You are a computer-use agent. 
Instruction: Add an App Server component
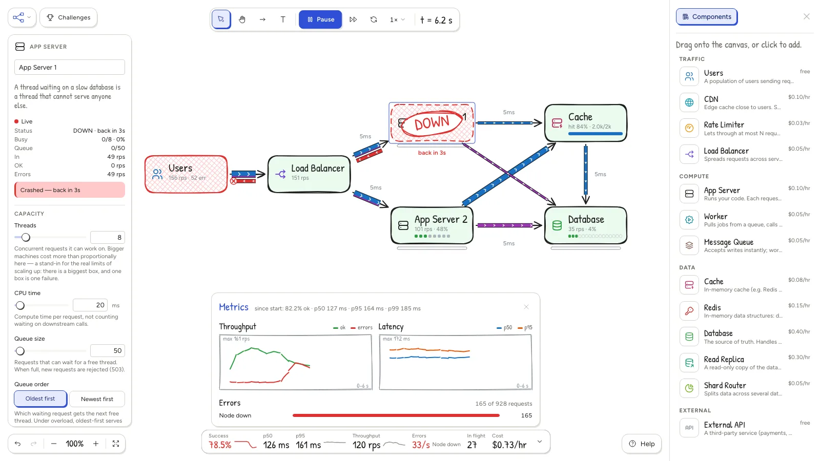pyautogui.click(x=745, y=194)
